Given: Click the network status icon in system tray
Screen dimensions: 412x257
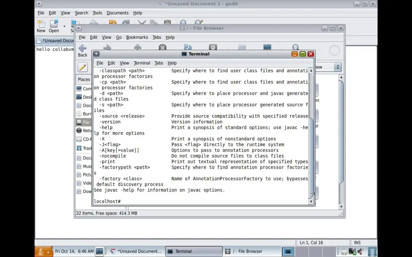Looking at the screenshot, I should 352,252.
